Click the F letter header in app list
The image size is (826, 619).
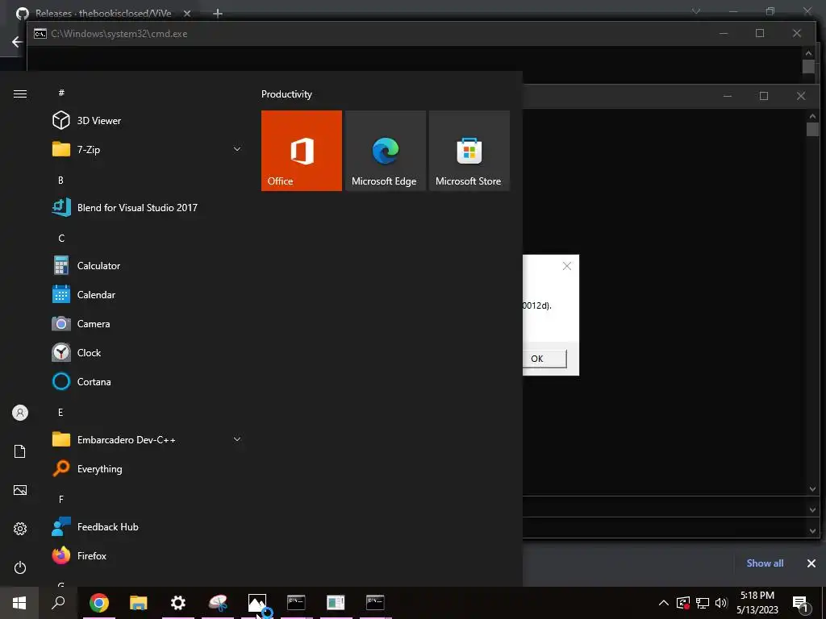61,499
